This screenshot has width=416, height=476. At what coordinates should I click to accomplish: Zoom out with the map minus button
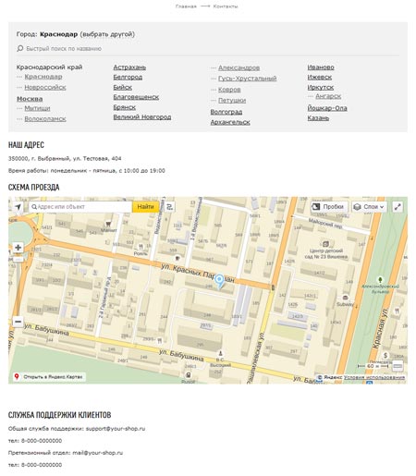click(18, 322)
